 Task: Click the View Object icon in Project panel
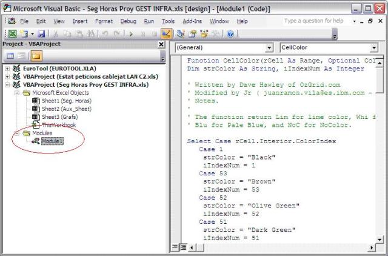point(21,56)
